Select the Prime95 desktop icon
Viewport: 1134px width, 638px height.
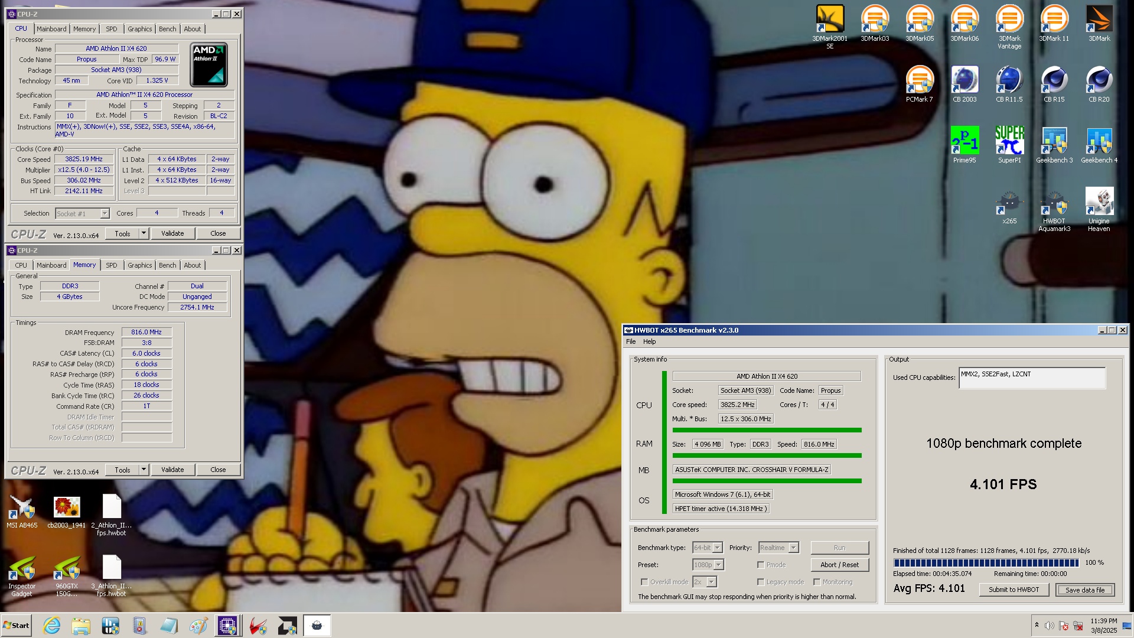[964, 145]
